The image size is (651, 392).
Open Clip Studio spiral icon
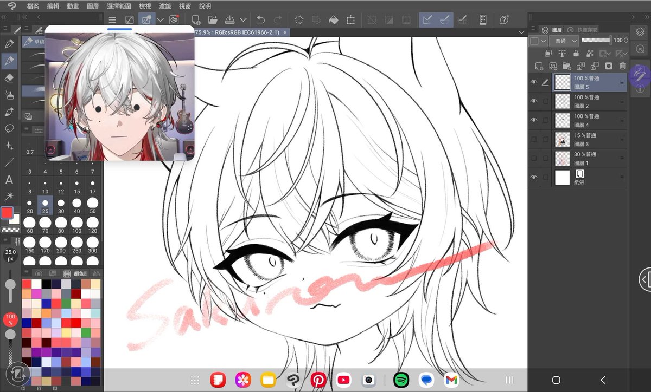tap(174, 20)
